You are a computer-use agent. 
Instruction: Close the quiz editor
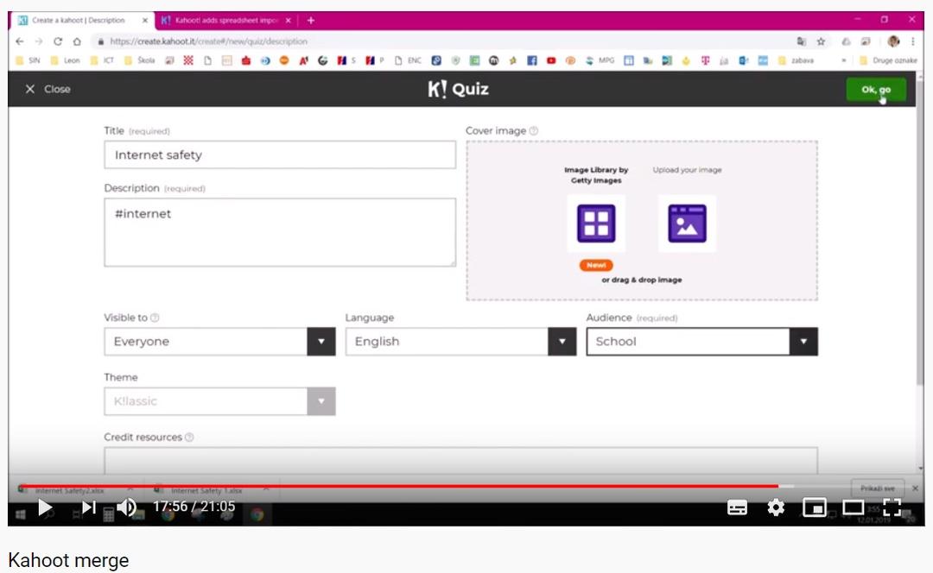click(x=48, y=89)
